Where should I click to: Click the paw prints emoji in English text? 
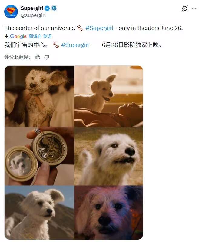pos(80,28)
